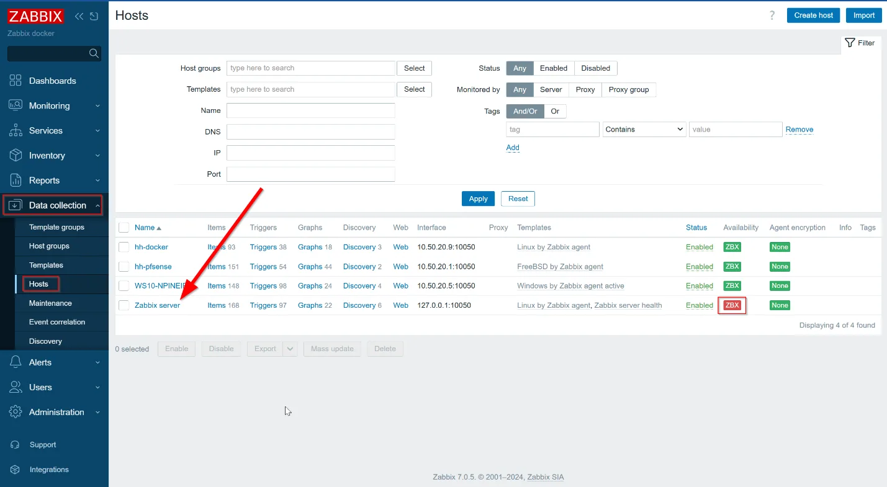887x487 pixels.
Task: Expand the Users menu
Action: (54, 387)
